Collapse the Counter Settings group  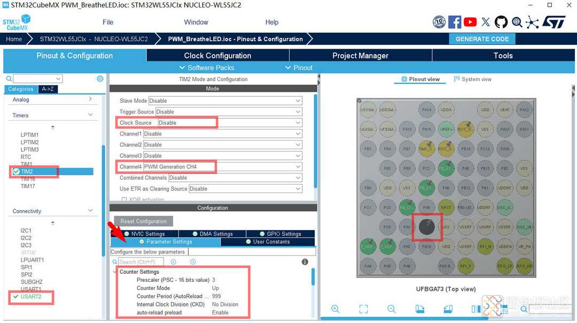tap(115, 272)
